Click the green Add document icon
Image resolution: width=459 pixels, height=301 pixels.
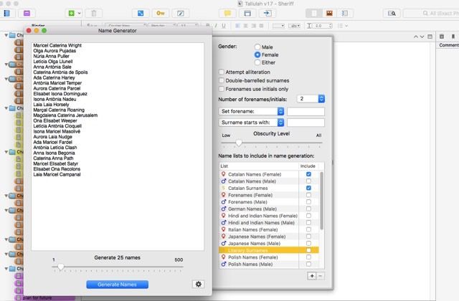point(71,13)
